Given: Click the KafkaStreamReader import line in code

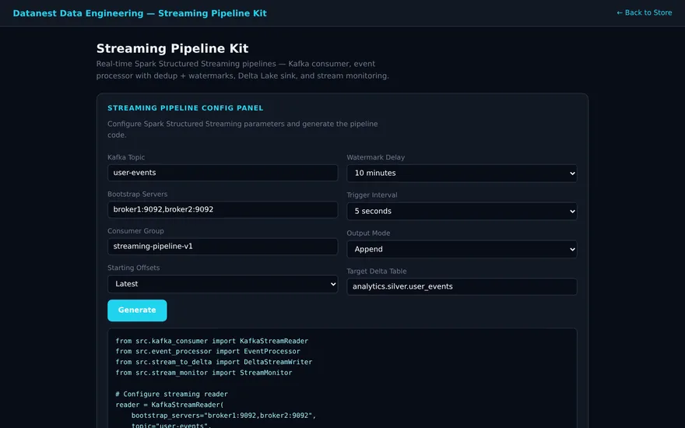Looking at the screenshot, I should [212, 341].
